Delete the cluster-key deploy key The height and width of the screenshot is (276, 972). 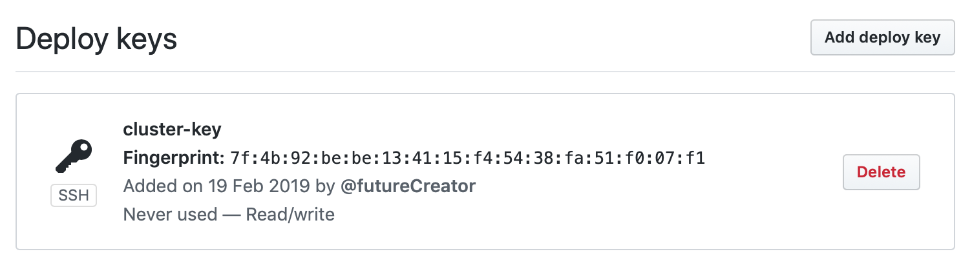pyautogui.click(x=881, y=172)
